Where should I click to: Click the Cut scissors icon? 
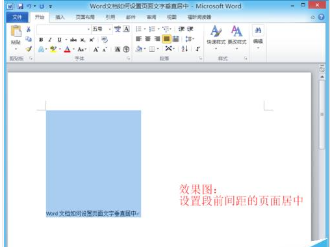tap(29, 29)
